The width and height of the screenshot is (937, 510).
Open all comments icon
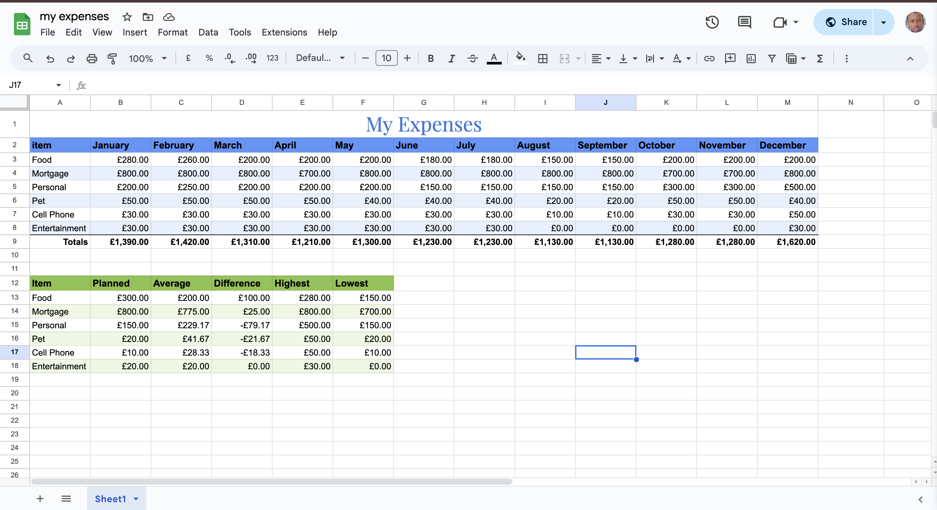click(744, 22)
